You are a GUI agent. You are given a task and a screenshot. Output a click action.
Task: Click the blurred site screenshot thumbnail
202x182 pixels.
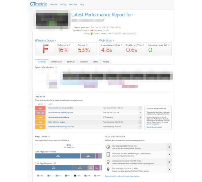[x=52, y=20]
